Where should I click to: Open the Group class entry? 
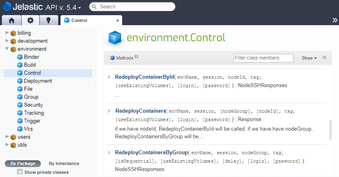point(31,97)
